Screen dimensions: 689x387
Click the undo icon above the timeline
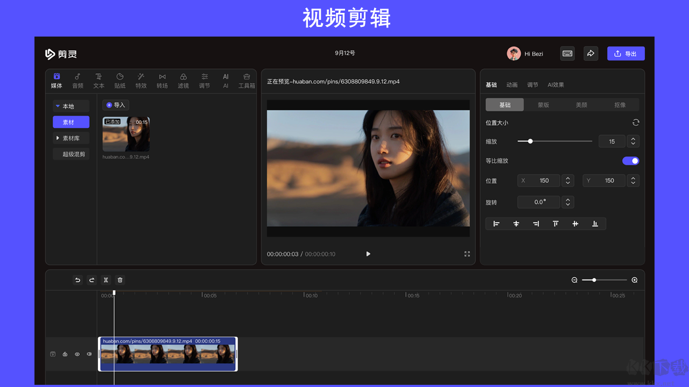[x=77, y=280]
